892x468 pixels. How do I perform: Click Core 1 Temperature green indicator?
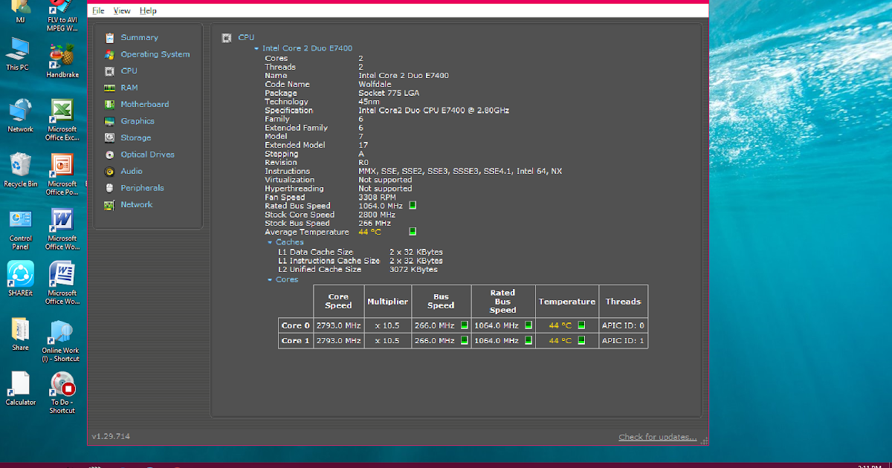pyautogui.click(x=581, y=340)
